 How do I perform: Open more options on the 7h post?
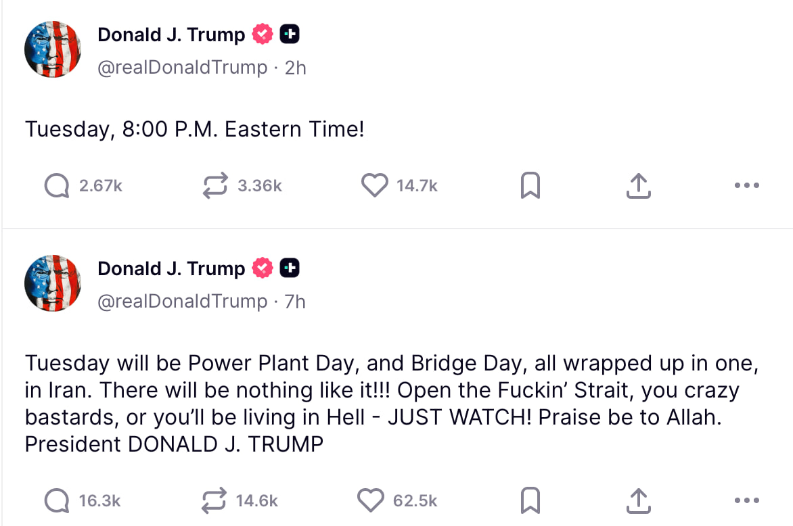pos(747,501)
